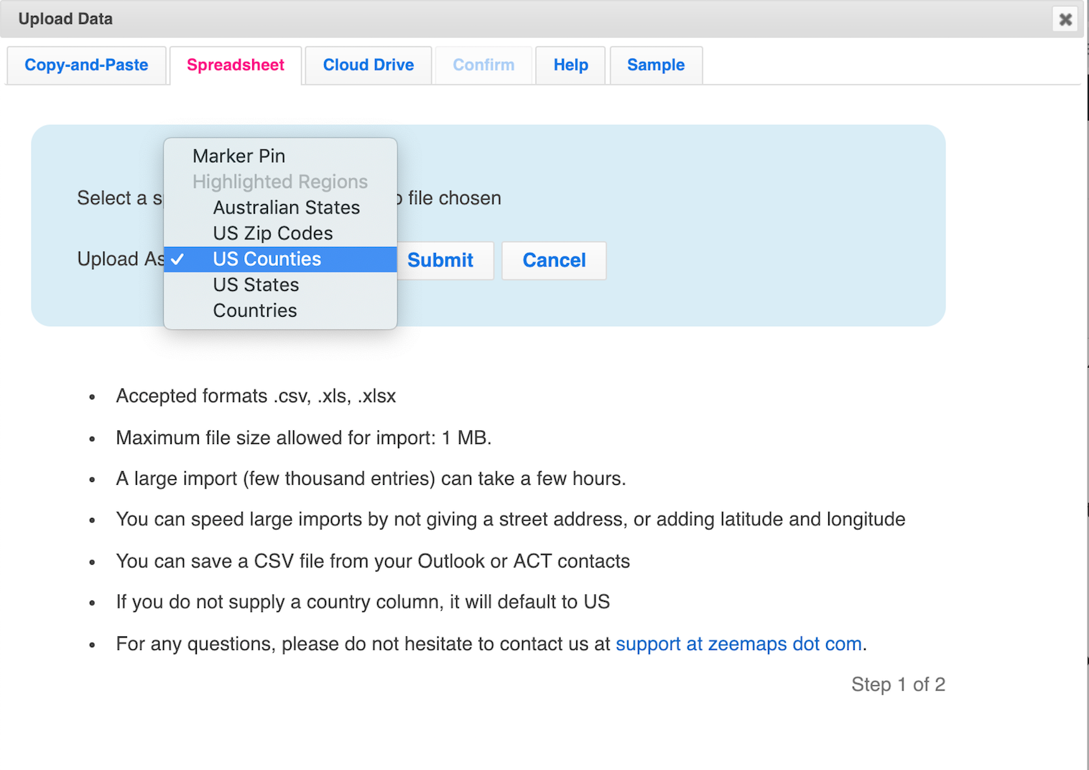Open the support at zeemaps dot com link
Image resolution: width=1089 pixels, height=770 pixels.
pos(738,644)
